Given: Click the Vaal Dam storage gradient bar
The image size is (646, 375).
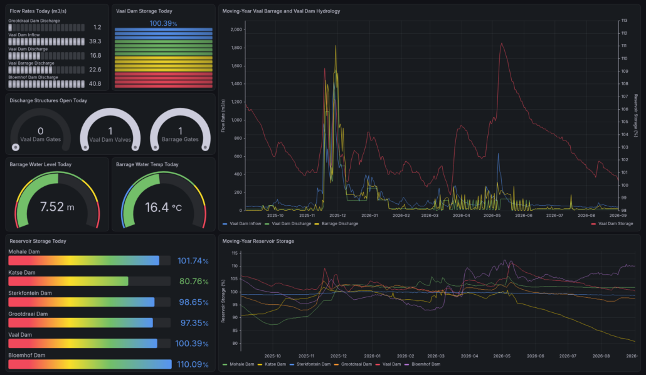Looking at the screenshot, I should tap(90, 343).
